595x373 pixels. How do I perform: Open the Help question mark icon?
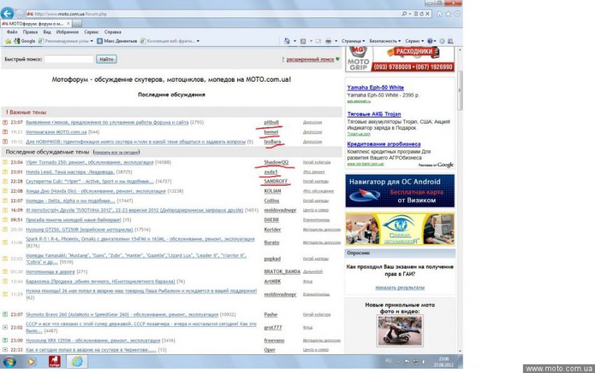(430, 41)
